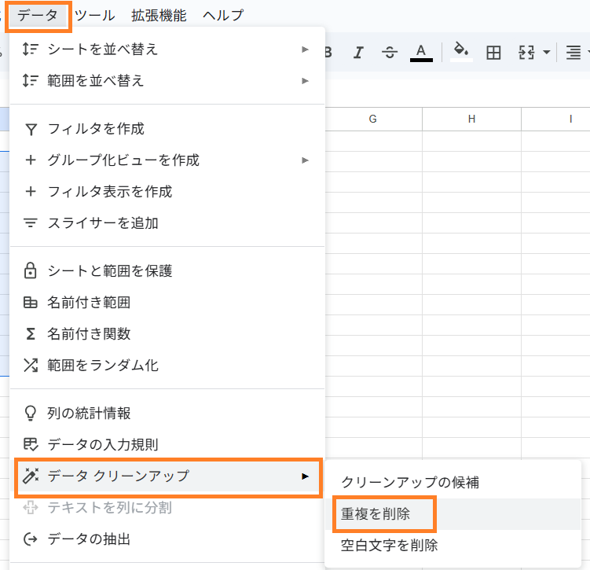
Task: Click the lightbulb icon for 列の統計情報
Action: (x=31, y=413)
